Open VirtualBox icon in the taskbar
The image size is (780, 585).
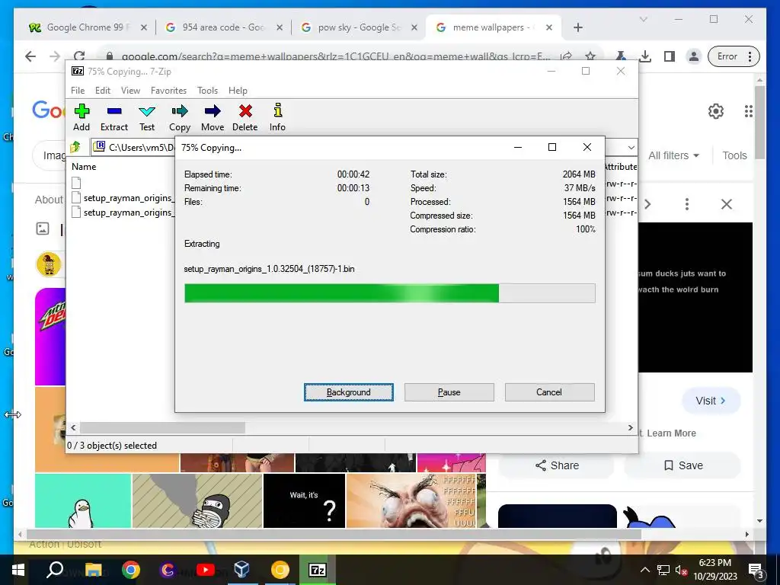coord(241,570)
